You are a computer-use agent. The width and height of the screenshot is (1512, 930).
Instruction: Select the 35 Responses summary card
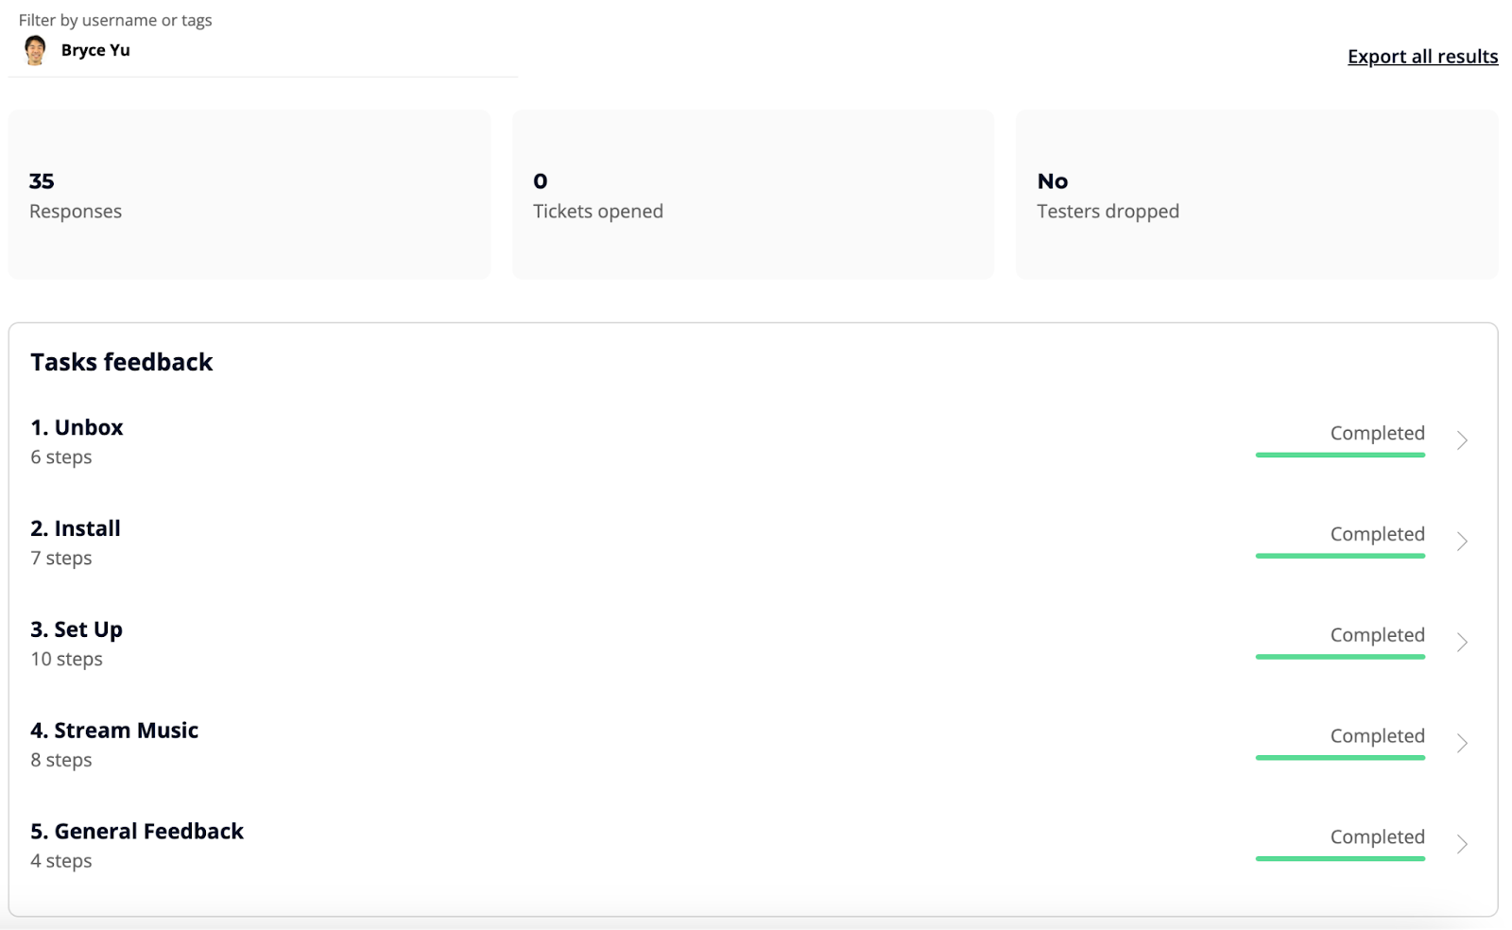(x=249, y=195)
